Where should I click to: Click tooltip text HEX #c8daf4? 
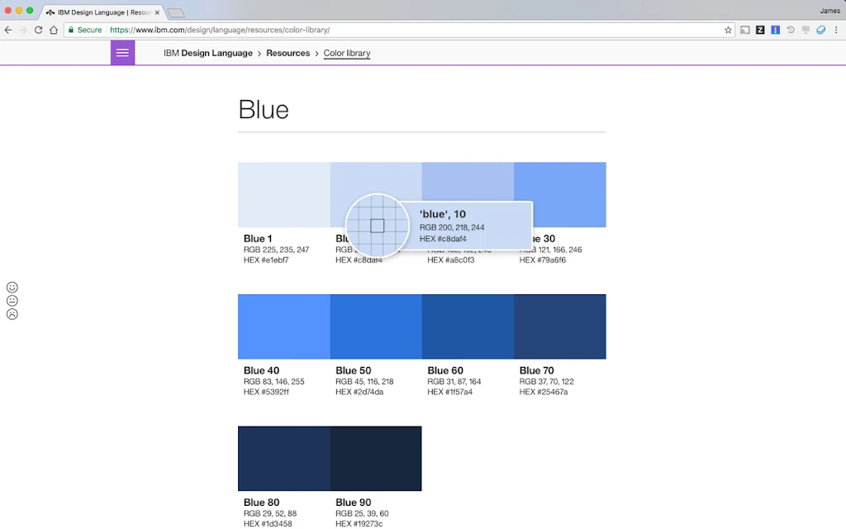[x=443, y=239]
